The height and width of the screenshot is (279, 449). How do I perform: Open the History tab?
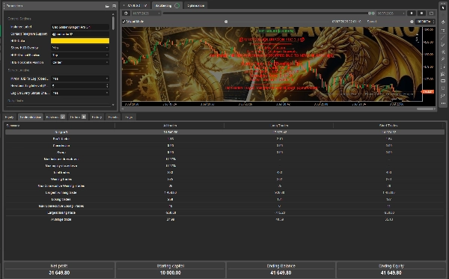tap(97, 117)
